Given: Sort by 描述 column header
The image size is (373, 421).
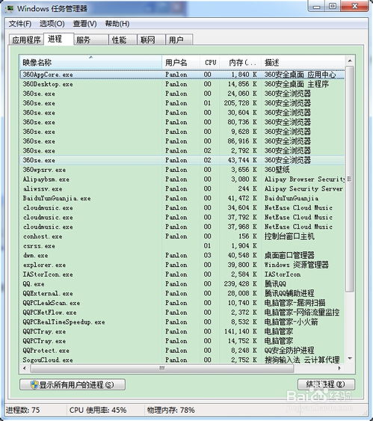Looking at the screenshot, I should coord(303,62).
